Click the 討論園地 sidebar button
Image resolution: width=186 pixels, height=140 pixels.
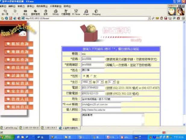coord(19,75)
